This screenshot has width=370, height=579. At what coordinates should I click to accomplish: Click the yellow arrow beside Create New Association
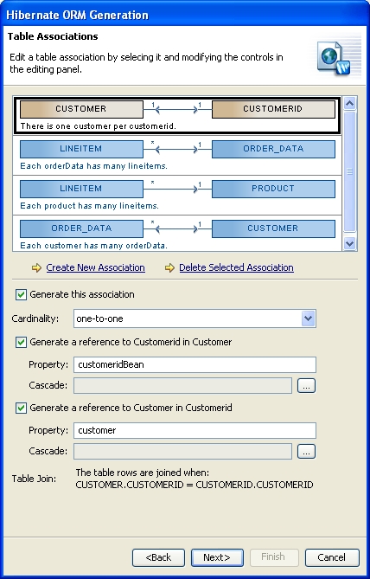click(x=36, y=267)
